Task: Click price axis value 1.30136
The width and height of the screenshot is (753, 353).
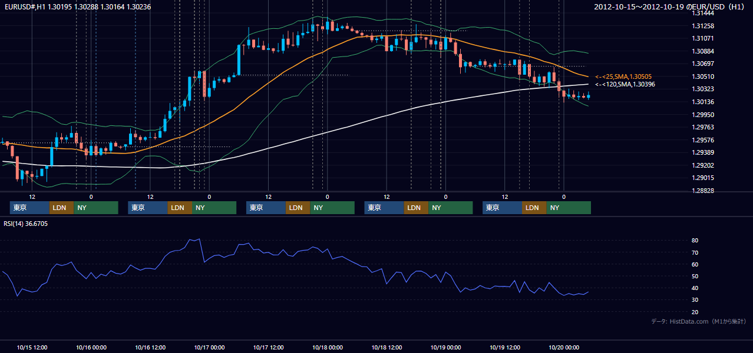Action: [x=702, y=102]
